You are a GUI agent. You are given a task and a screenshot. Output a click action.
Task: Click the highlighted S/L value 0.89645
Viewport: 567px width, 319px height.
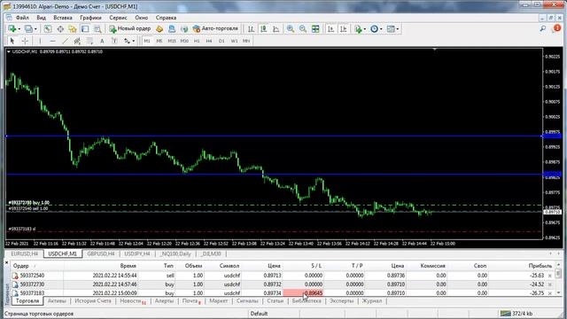(303, 293)
